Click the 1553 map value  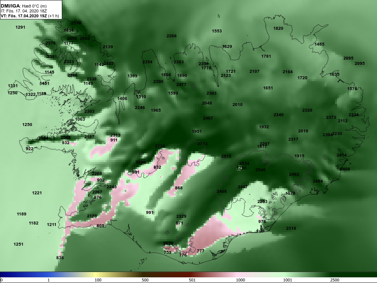click(x=217, y=31)
